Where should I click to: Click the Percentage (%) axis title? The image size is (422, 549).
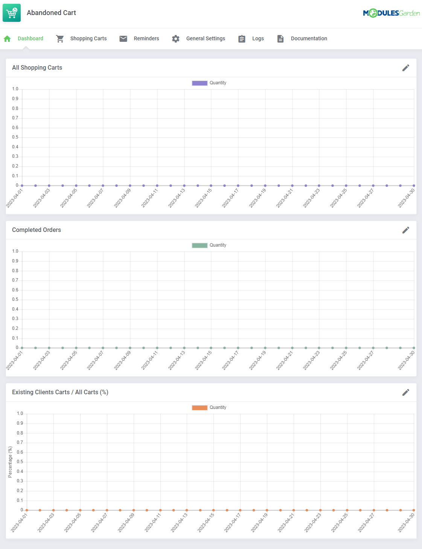[10, 462]
